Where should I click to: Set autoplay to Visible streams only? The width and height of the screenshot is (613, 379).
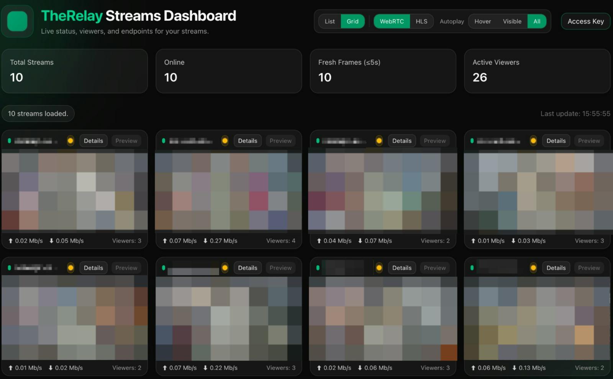tap(512, 21)
